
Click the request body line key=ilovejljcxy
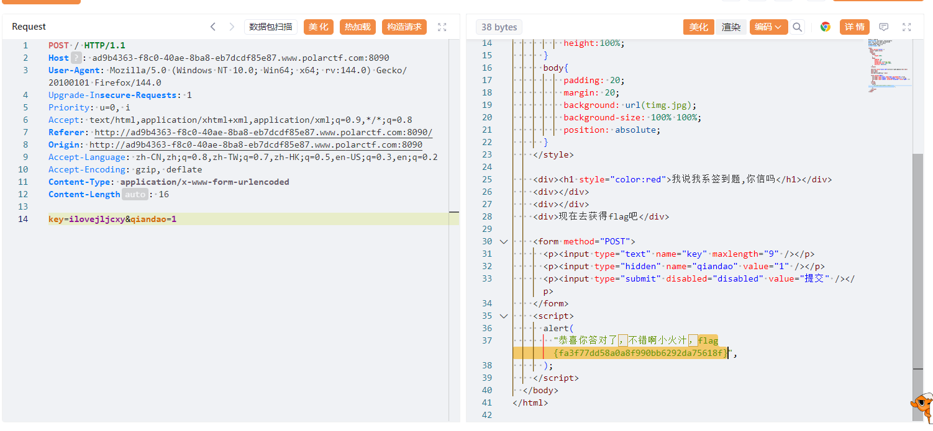tap(112, 219)
